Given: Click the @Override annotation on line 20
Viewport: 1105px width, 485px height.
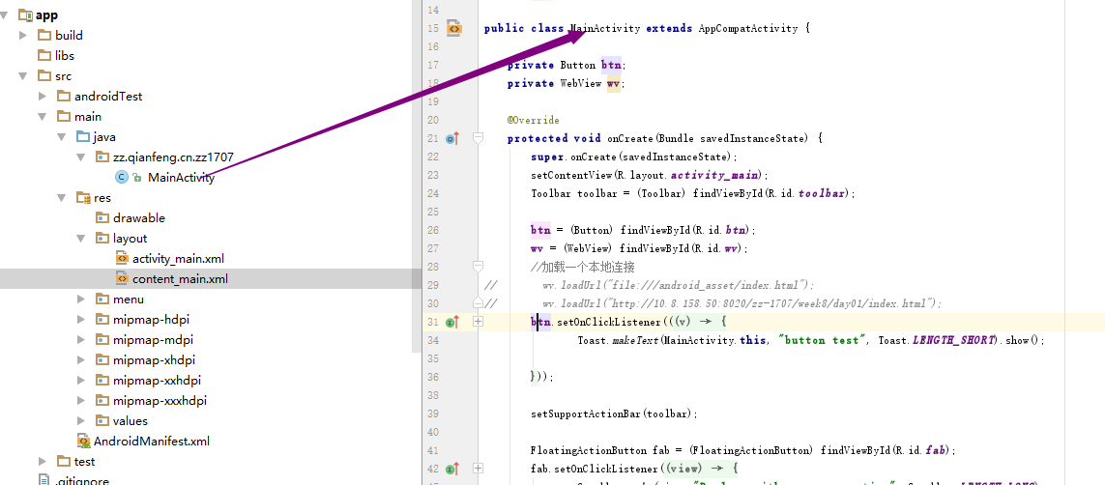Looking at the screenshot, I should 534,121.
